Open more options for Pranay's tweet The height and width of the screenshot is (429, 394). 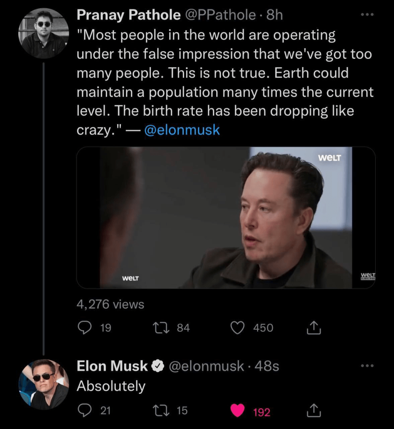pyautogui.click(x=367, y=15)
